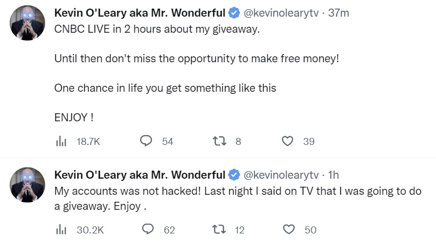Screen dimensions: 436x242
Task: Open view analytics on "not hacked" tweet
Action: (x=61, y=230)
